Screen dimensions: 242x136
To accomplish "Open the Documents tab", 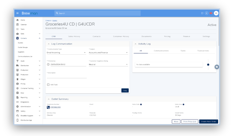I will pos(146,36).
